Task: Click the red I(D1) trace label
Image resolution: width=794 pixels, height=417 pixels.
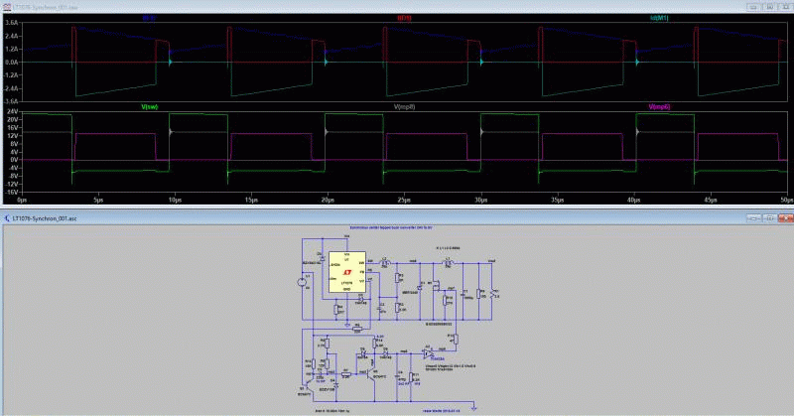Action: pos(404,18)
